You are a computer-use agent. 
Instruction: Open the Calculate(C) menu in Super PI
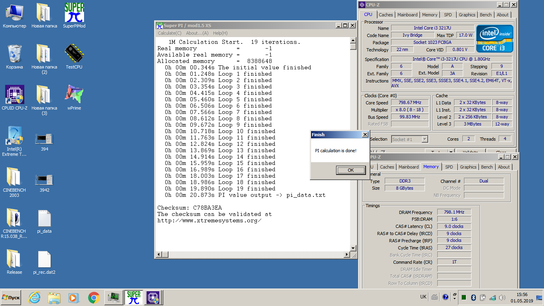point(170,33)
